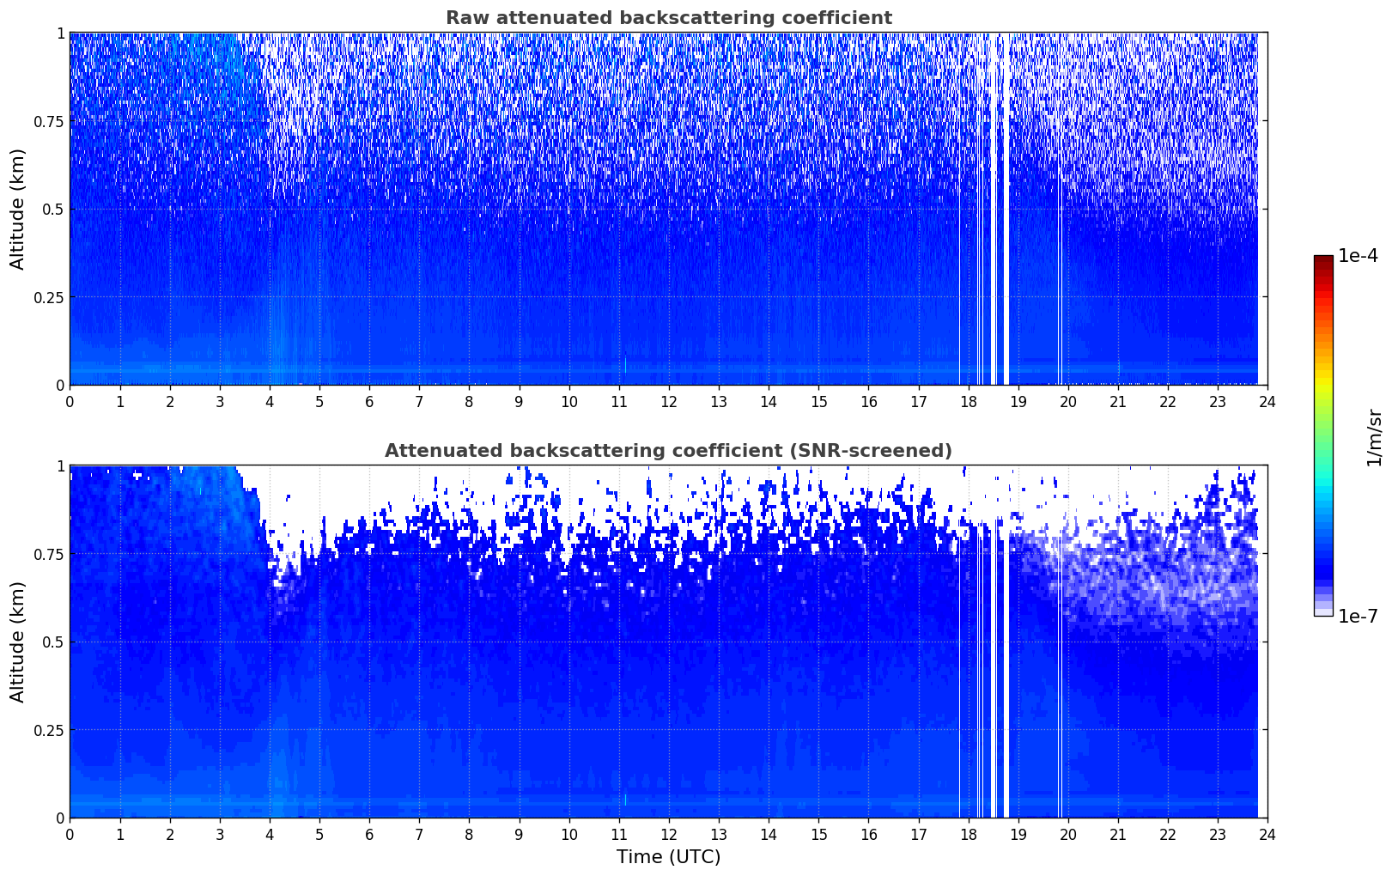Click hour tick '6' under the raw plot
Image resolution: width=1392 pixels, height=876 pixels.
tap(369, 401)
